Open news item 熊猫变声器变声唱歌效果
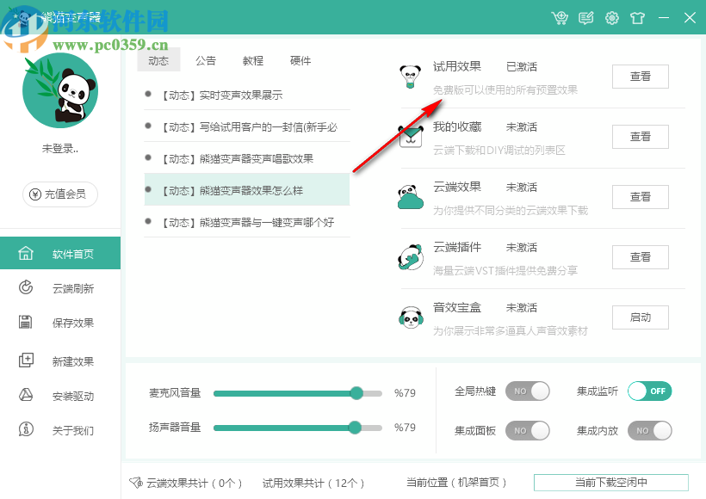The width and height of the screenshot is (706, 499). coord(247,159)
